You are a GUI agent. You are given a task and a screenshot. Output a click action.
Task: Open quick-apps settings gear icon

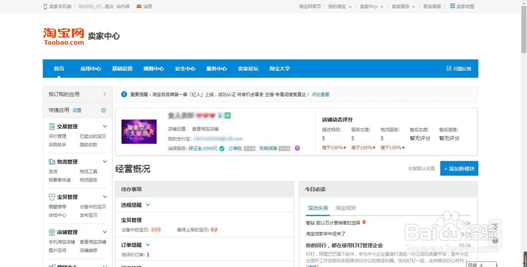[x=103, y=110]
